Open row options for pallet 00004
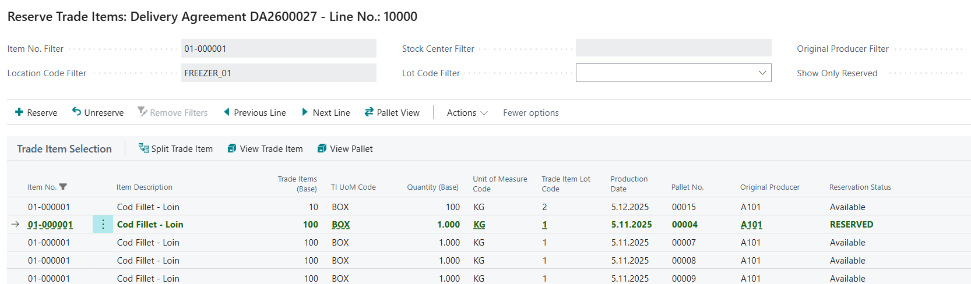971x284 pixels. [x=103, y=225]
